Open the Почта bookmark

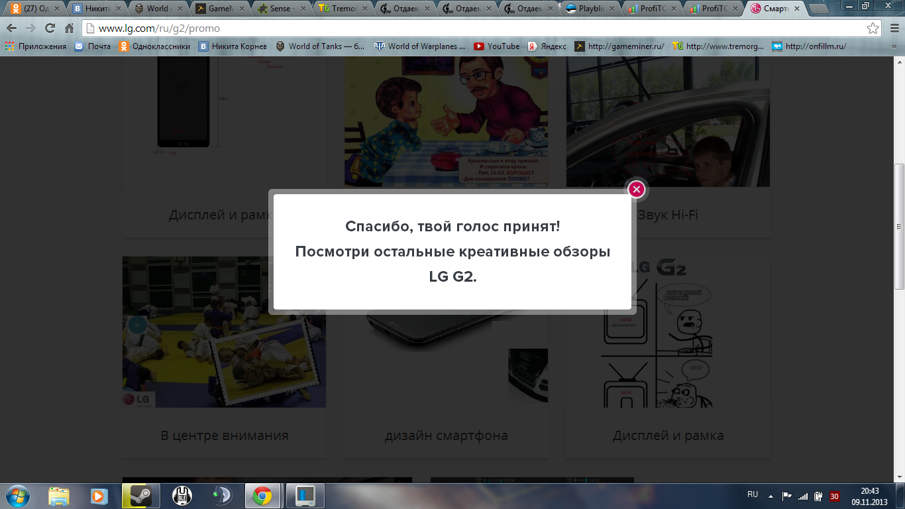click(x=92, y=46)
